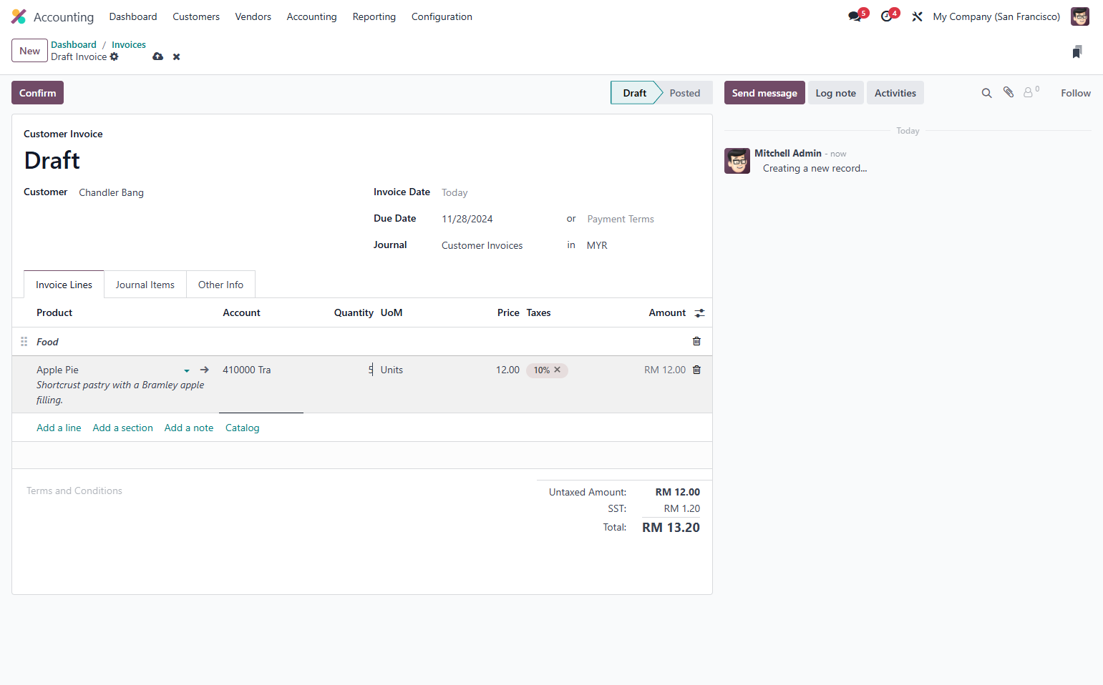Image resolution: width=1103 pixels, height=685 pixels.
Task: Click the gear icon next to Draft Invoice
Action: [x=114, y=56]
